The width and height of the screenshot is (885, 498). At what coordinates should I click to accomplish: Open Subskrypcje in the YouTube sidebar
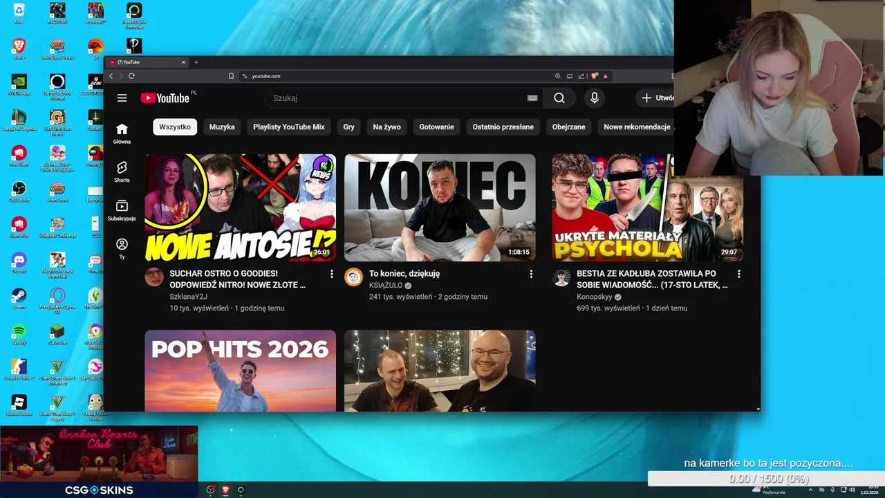pyautogui.click(x=122, y=210)
